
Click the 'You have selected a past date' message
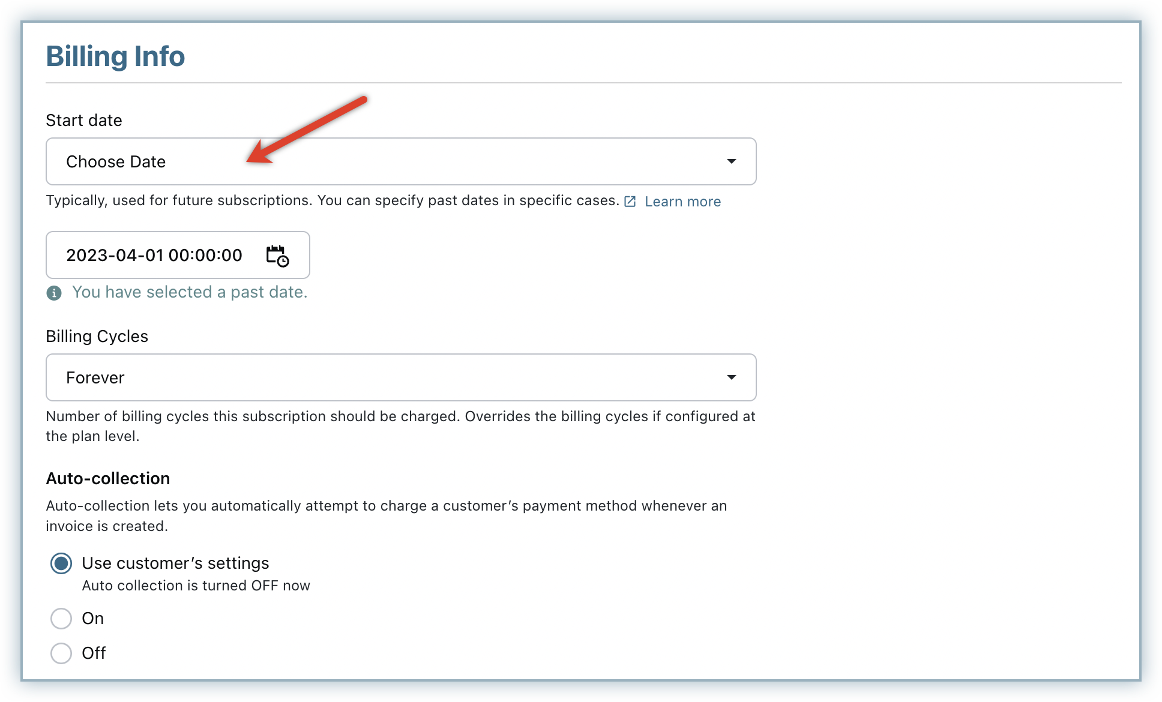pyautogui.click(x=190, y=292)
